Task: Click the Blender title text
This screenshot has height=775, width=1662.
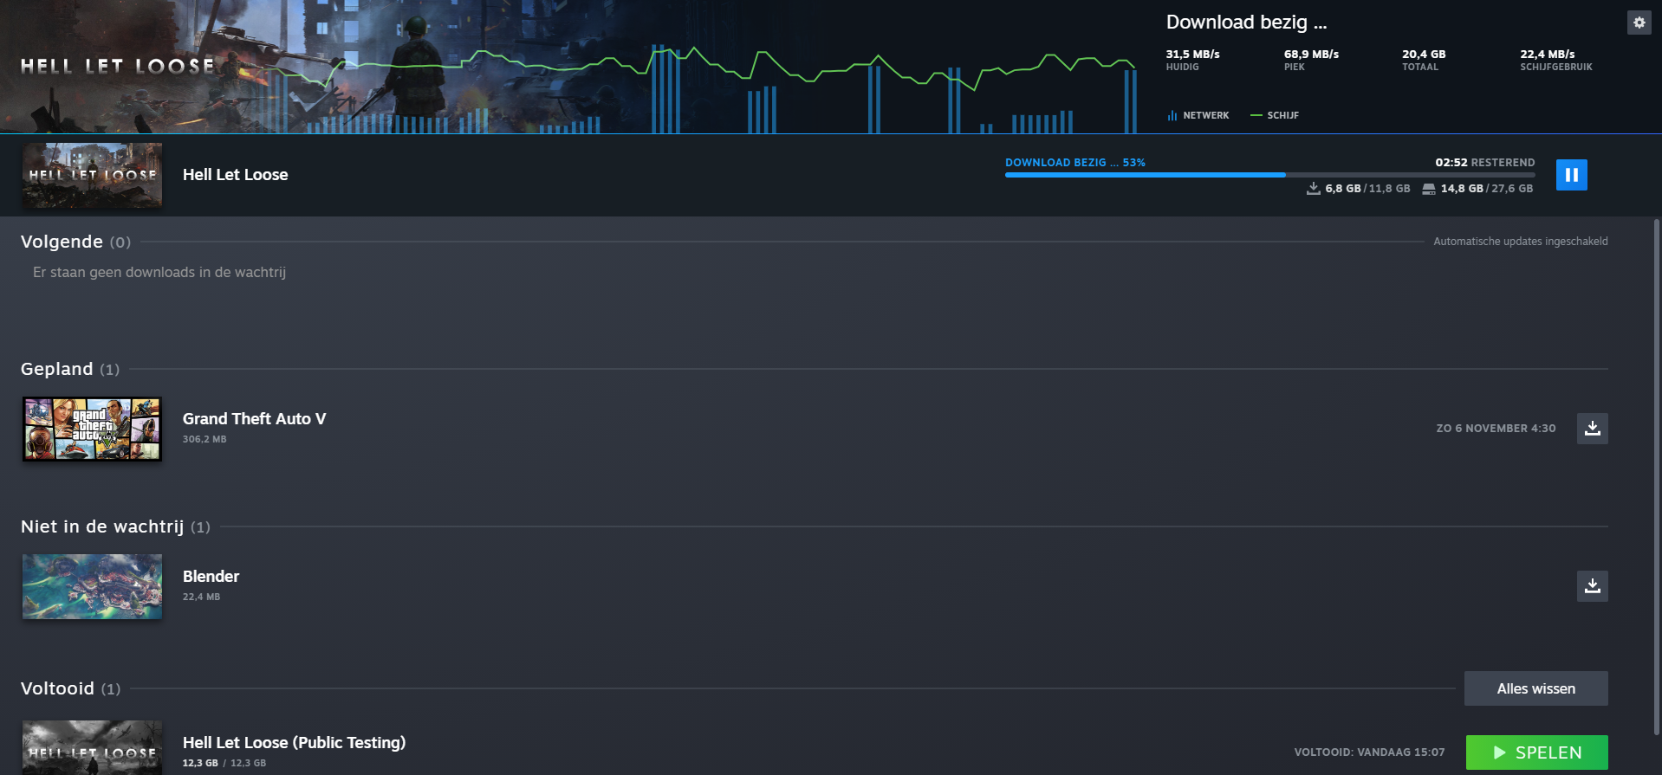Action: click(211, 577)
